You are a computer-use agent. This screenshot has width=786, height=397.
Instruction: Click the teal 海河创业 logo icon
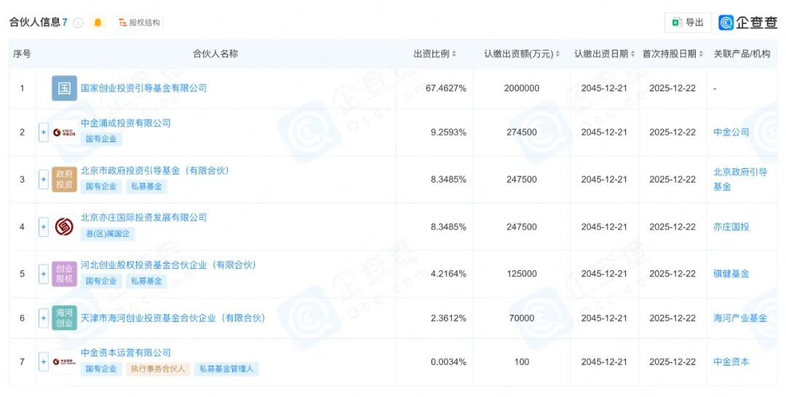pos(64,318)
